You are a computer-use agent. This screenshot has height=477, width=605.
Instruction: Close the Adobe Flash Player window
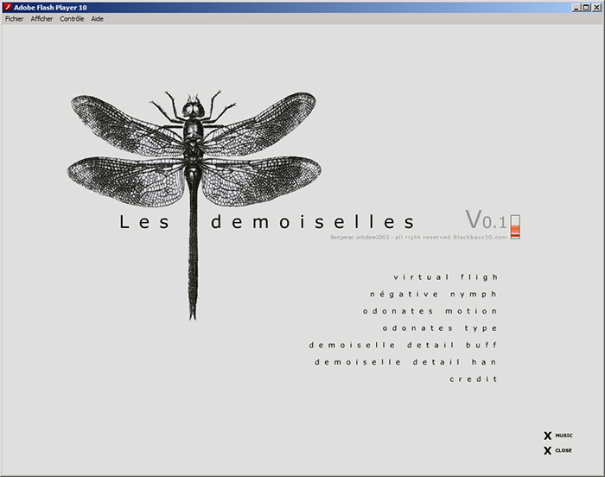coord(596,7)
